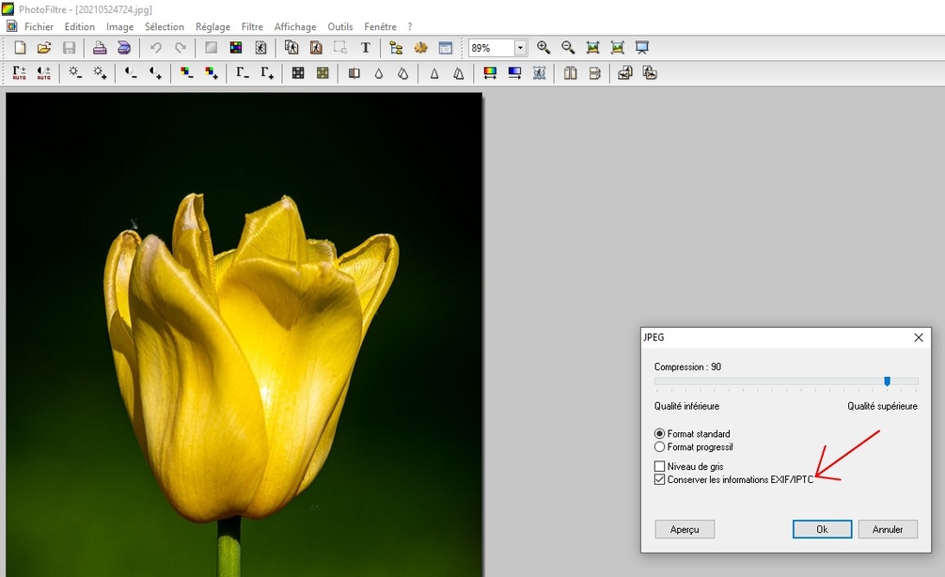945x577 pixels.
Task: Open the Filtre menu
Action: 252,27
